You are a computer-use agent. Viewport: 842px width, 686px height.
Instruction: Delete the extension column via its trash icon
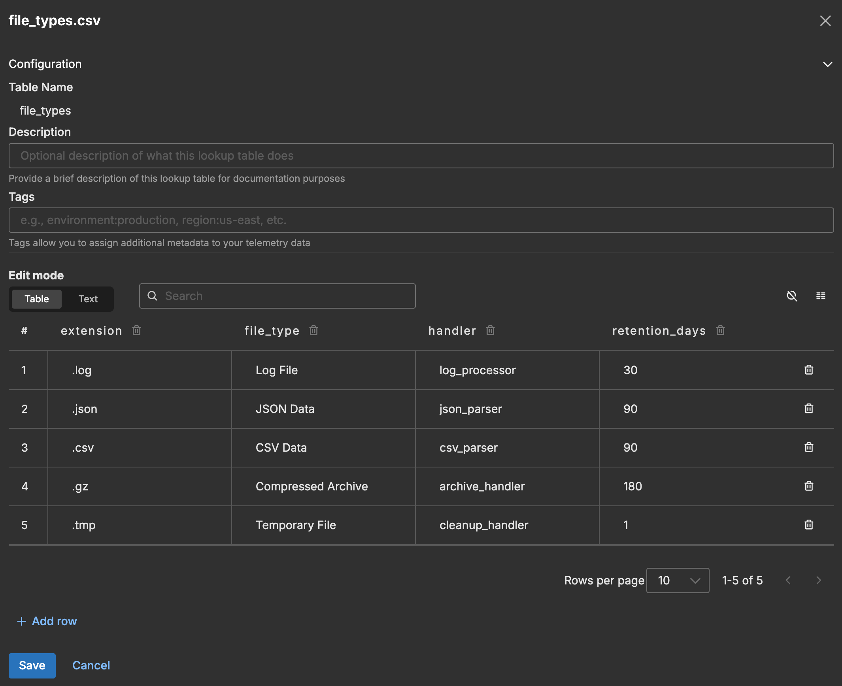click(136, 330)
